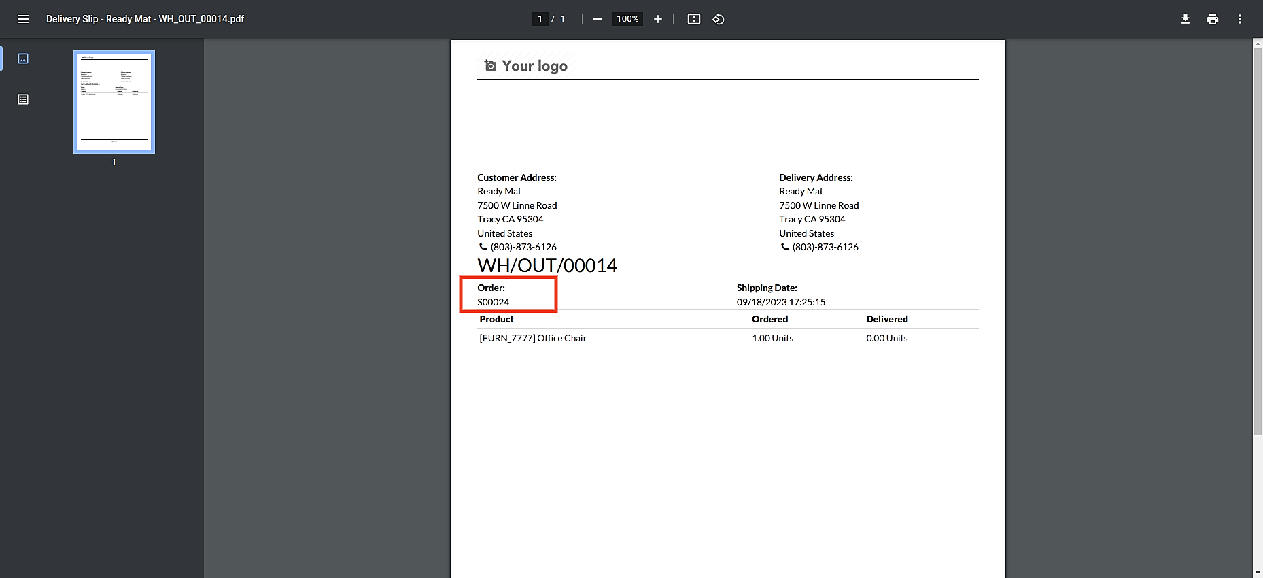
Task: Toggle fit to page icon
Action: [x=694, y=19]
